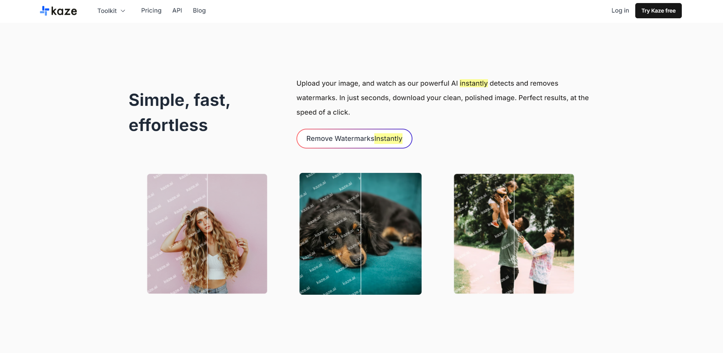This screenshot has width=723, height=353.
Task: Click the Simple, fast, effortless heading
Action: point(180,113)
